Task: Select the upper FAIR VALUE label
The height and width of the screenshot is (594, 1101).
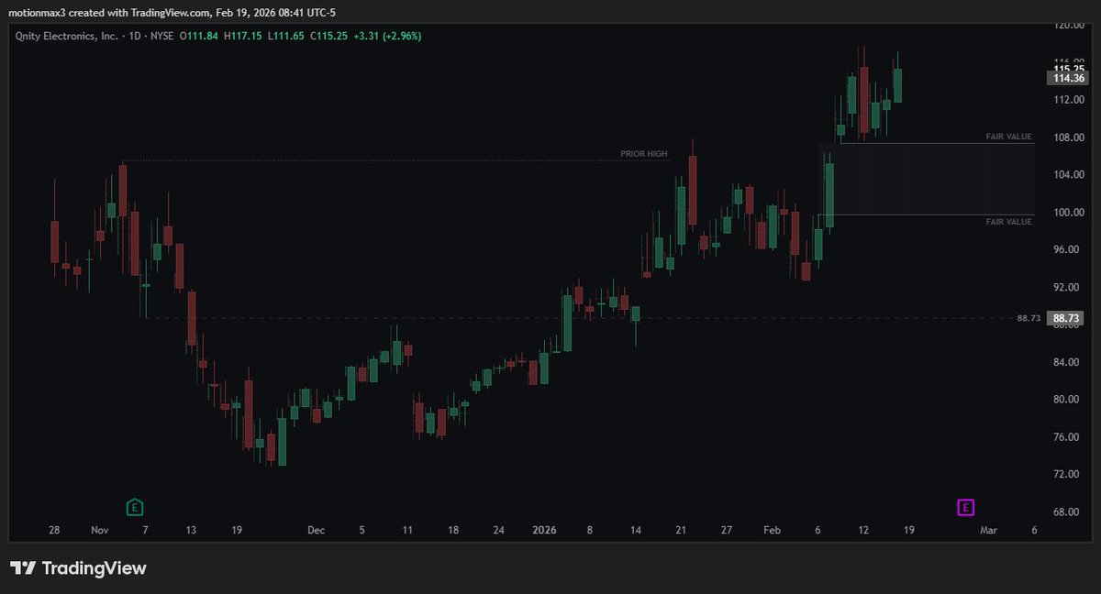Action: [1009, 137]
